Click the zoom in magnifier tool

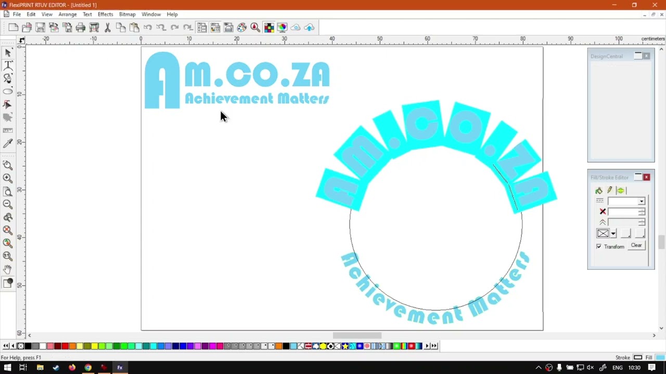point(8,178)
